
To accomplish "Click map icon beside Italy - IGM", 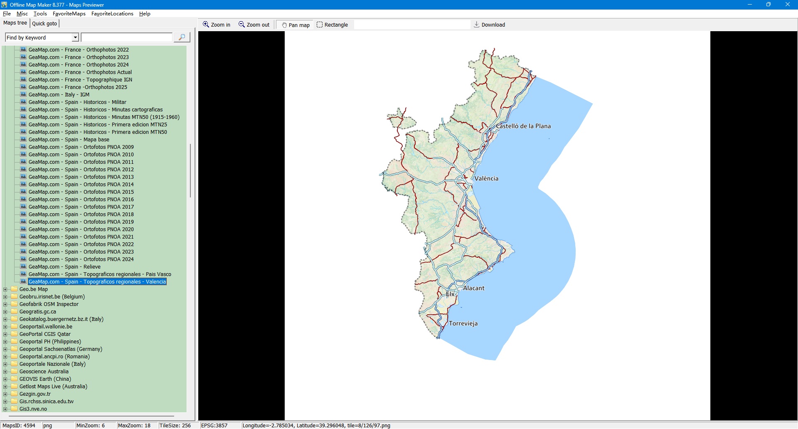I will tap(24, 95).
